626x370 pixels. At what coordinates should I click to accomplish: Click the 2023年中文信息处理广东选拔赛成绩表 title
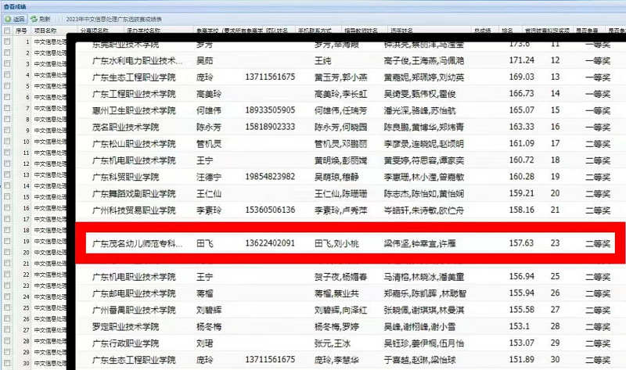coord(113,19)
